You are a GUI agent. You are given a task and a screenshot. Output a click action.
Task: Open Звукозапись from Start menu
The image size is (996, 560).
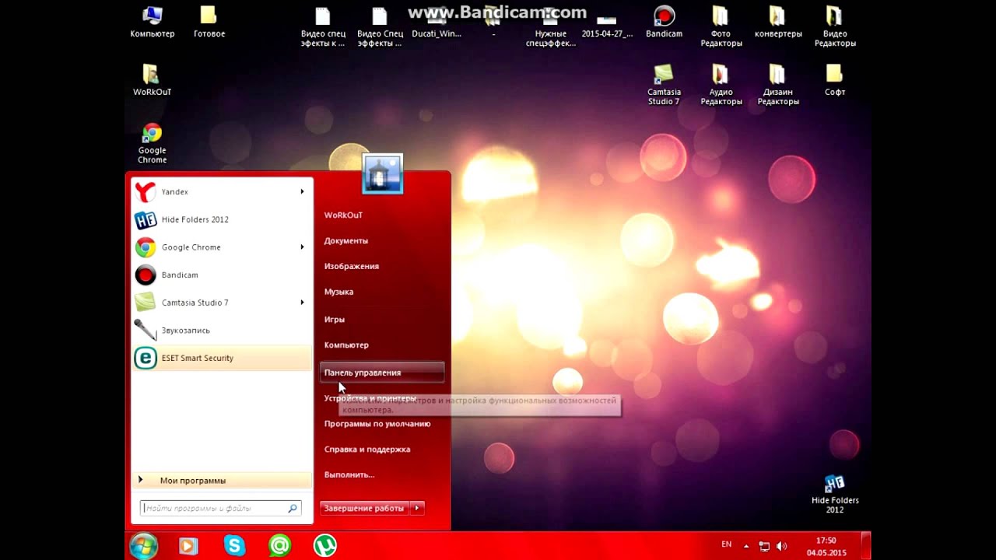[x=222, y=330]
